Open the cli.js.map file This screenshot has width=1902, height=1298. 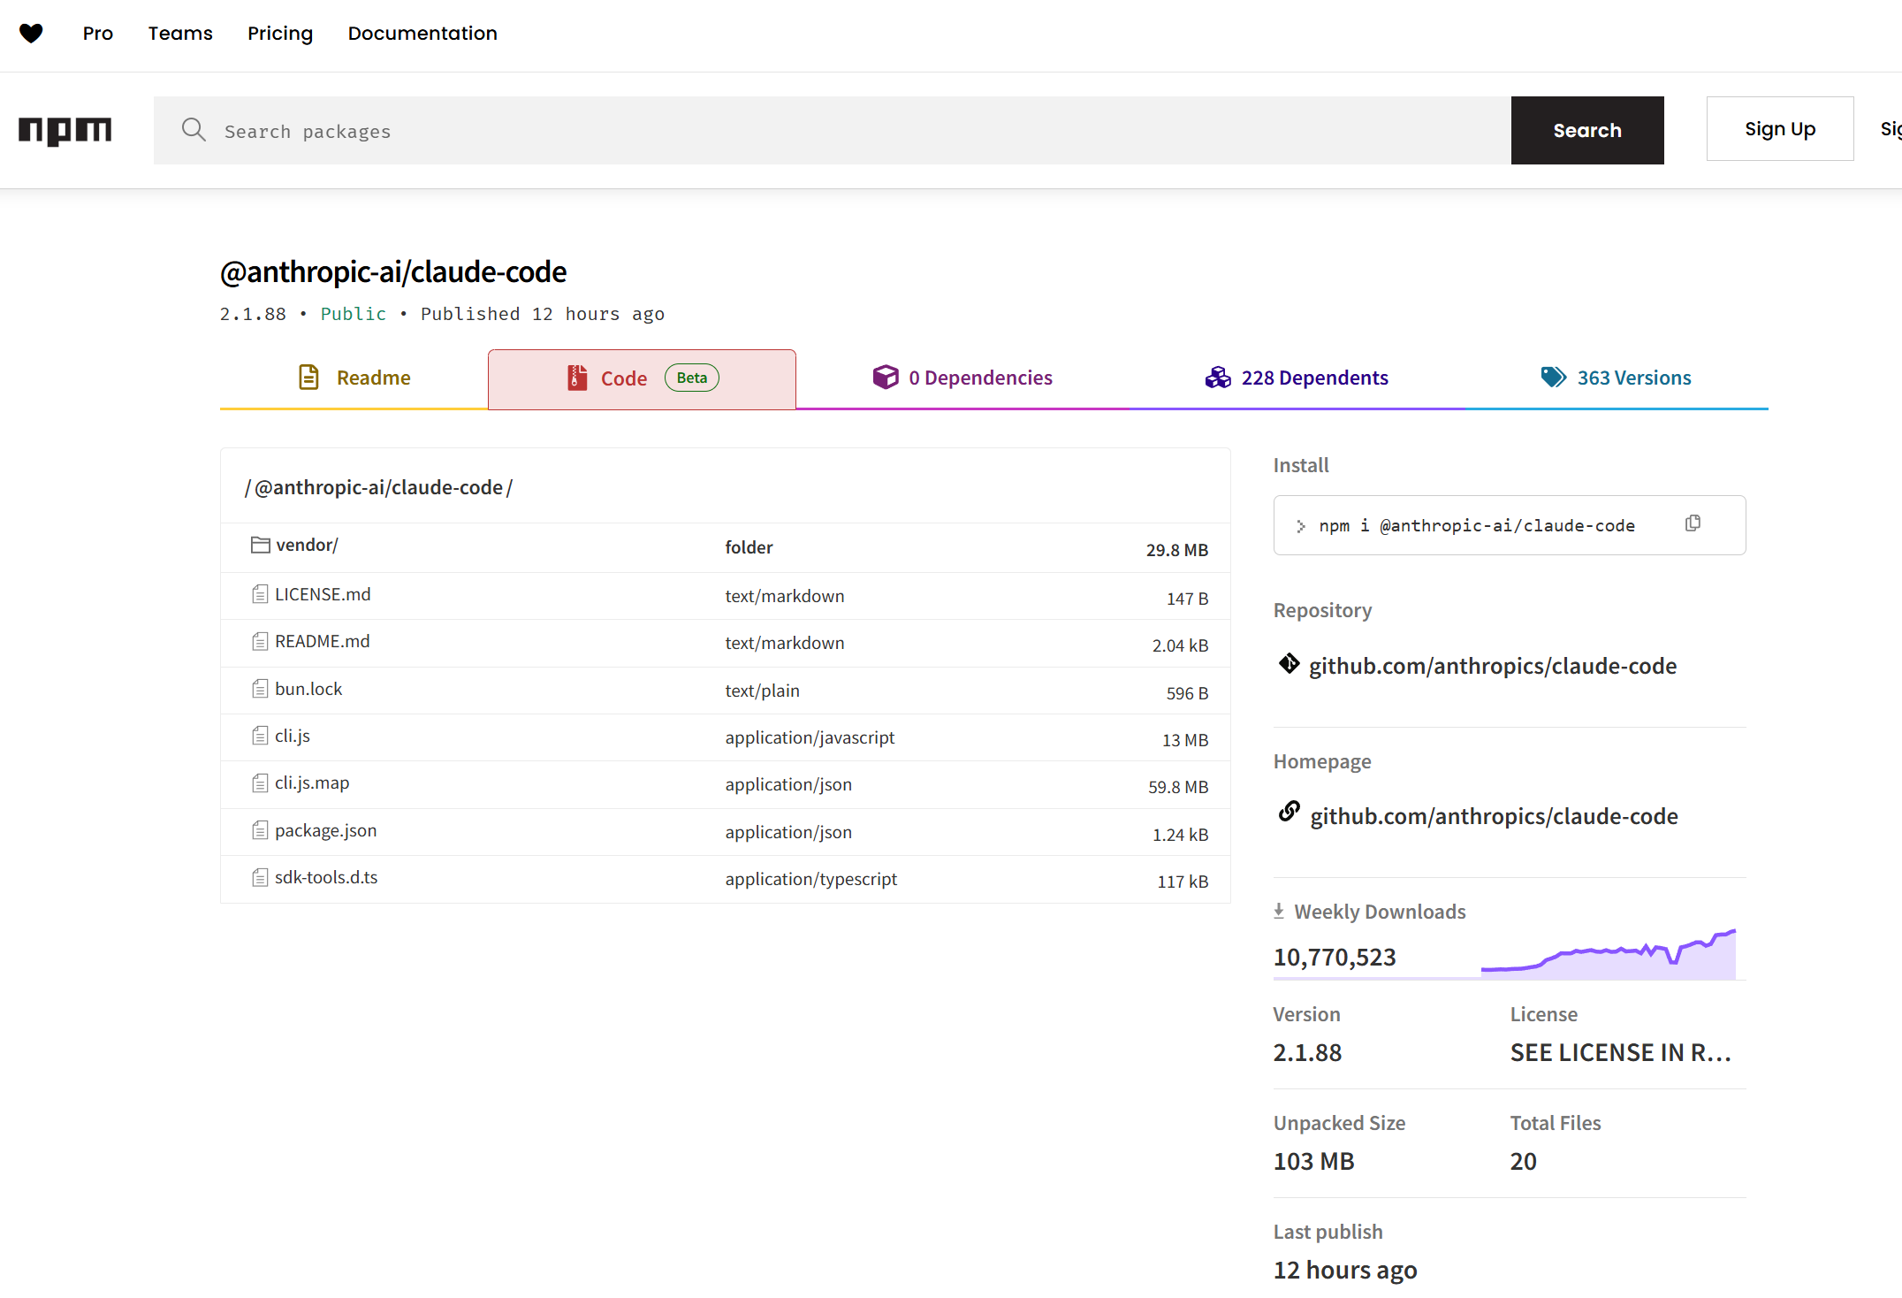point(312,783)
